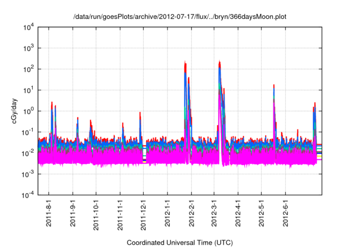Viewport: 355px width, 248px height.
Task: Click the 2011-11-1 date tick label
Action: click(120, 216)
